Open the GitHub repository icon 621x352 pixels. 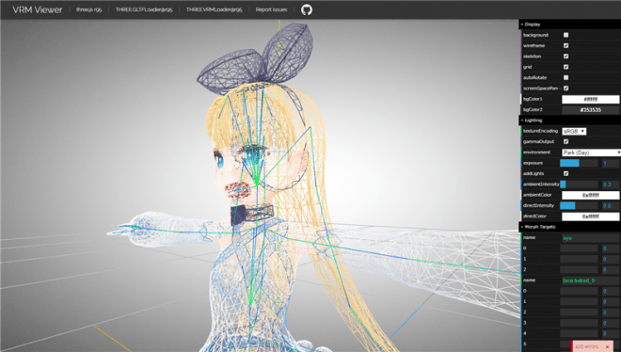[307, 9]
